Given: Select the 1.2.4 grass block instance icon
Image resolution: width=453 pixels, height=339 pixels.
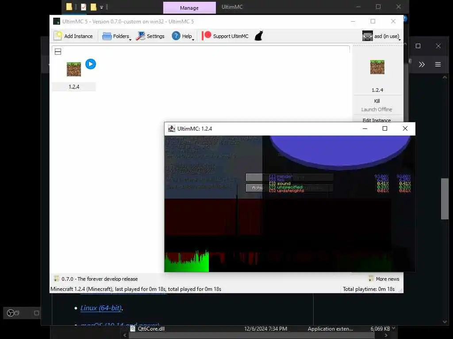Looking at the screenshot, I should coord(74,69).
